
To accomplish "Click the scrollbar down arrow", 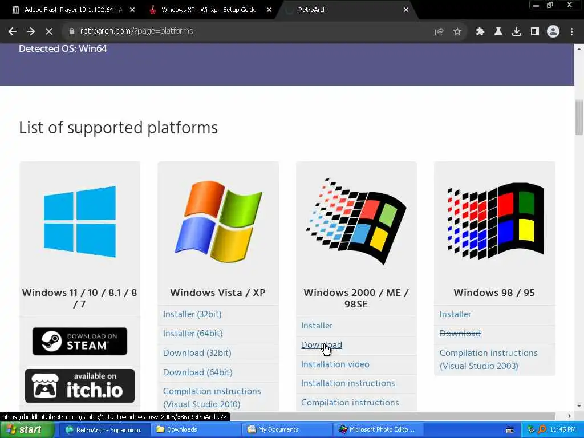I will (579, 406).
